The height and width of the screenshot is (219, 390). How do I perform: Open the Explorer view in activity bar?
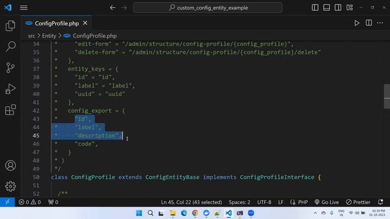coord(10,26)
